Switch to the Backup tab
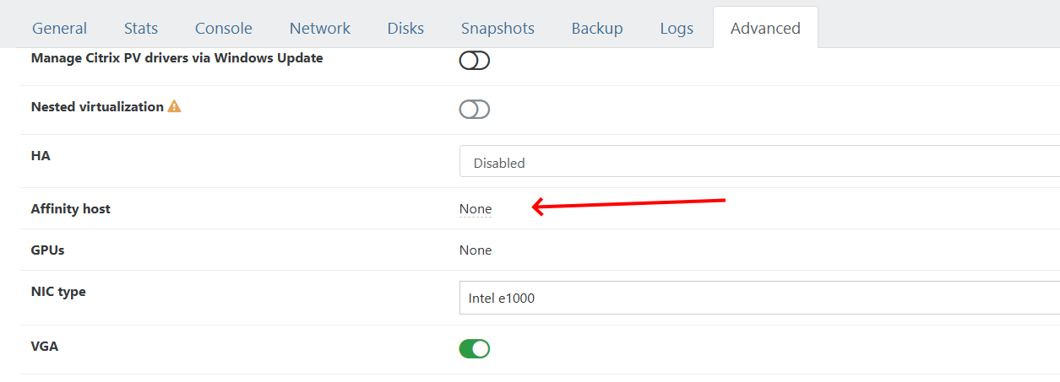The width and height of the screenshot is (1060, 382). [597, 28]
